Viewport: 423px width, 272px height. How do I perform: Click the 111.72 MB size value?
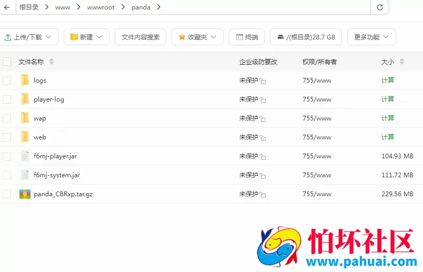click(x=397, y=175)
